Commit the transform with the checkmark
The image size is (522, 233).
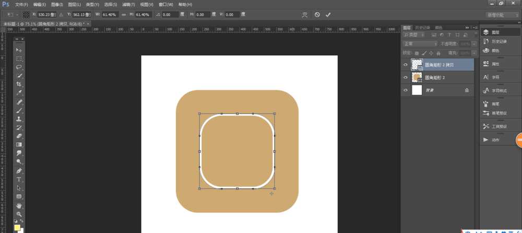(328, 15)
